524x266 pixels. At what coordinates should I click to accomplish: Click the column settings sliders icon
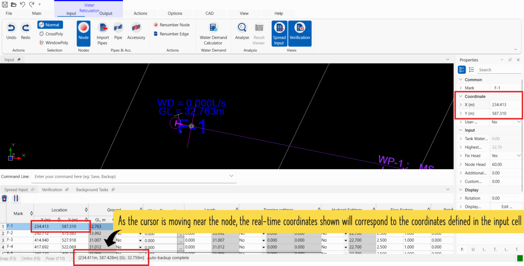click(16, 198)
